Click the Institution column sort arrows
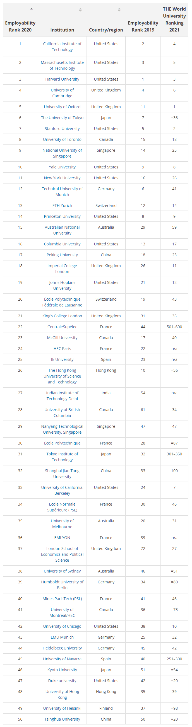 coord(80,10)
